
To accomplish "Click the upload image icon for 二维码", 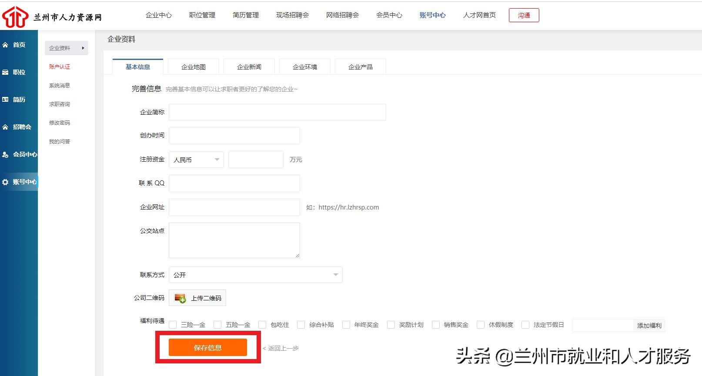I will point(180,298).
